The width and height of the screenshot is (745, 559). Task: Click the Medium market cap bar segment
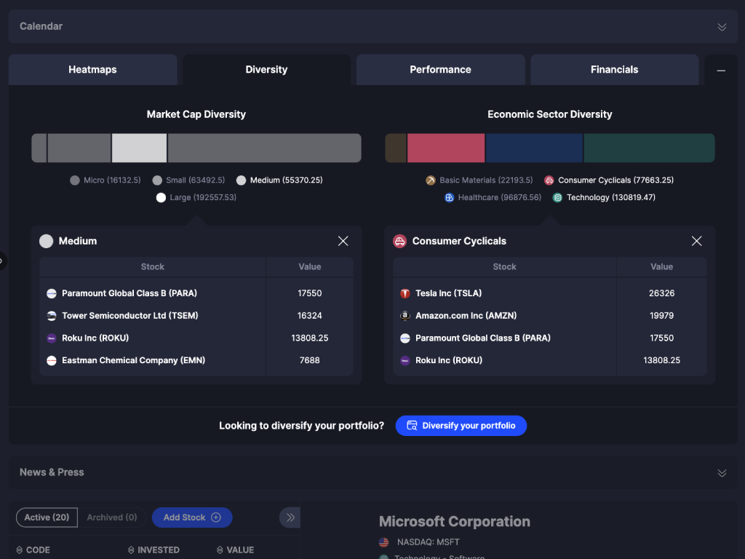click(139, 148)
